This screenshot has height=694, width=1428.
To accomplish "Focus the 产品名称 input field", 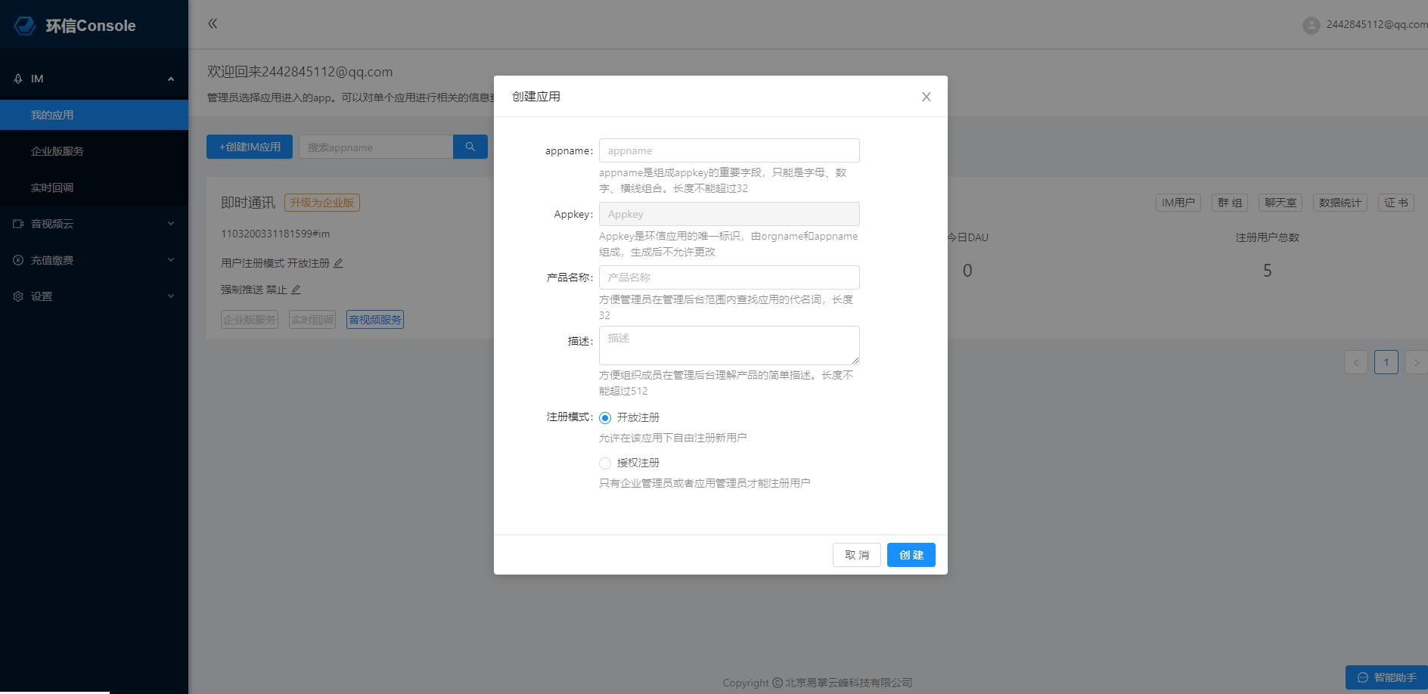I will (729, 277).
